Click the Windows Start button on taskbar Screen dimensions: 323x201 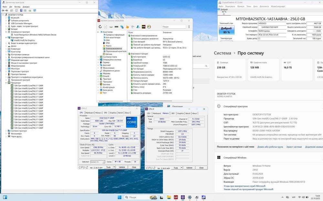pos(120,197)
